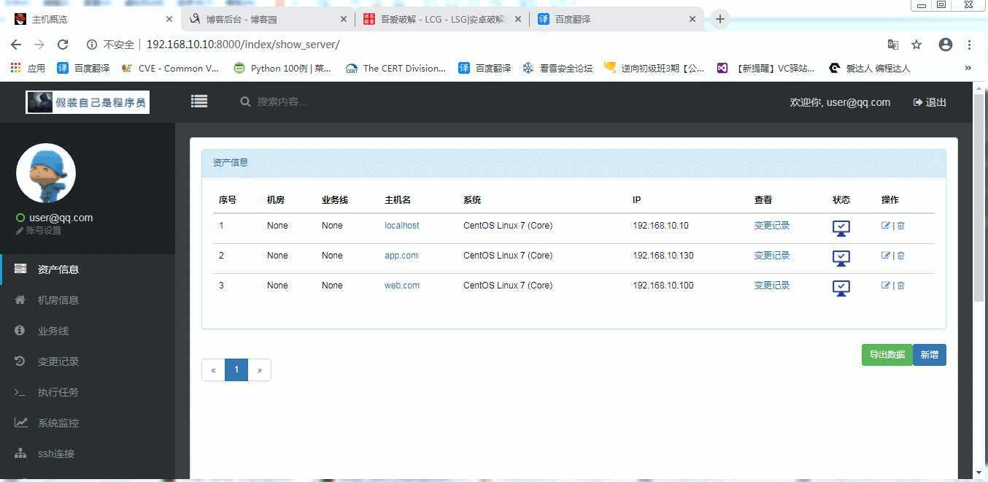Click status monitor icon for app.com
The width and height of the screenshot is (988, 482).
841,259
